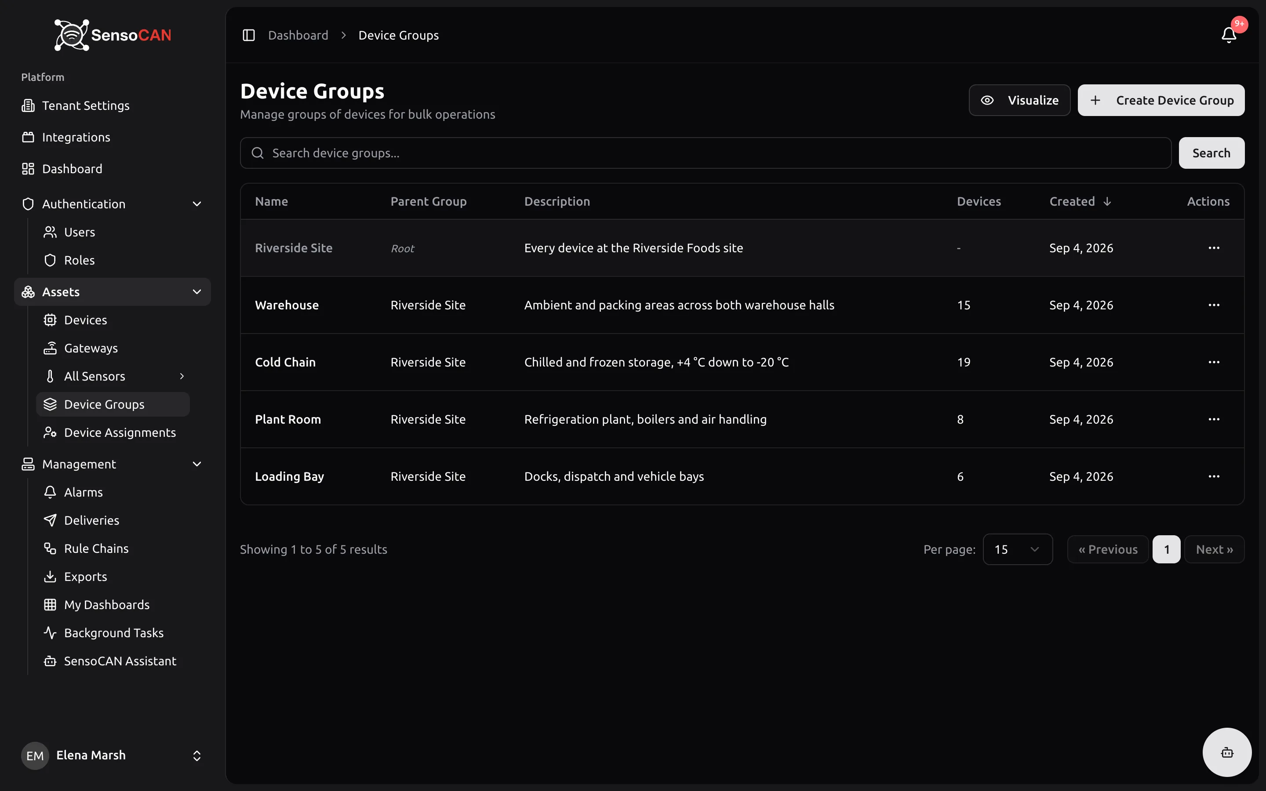The height and width of the screenshot is (791, 1266).
Task: Click the Devices column header
Action: click(978, 201)
